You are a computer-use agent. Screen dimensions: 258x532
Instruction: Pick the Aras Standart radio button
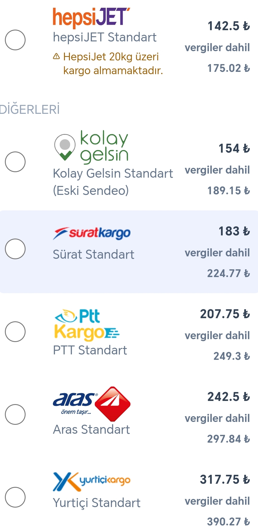[15, 414]
